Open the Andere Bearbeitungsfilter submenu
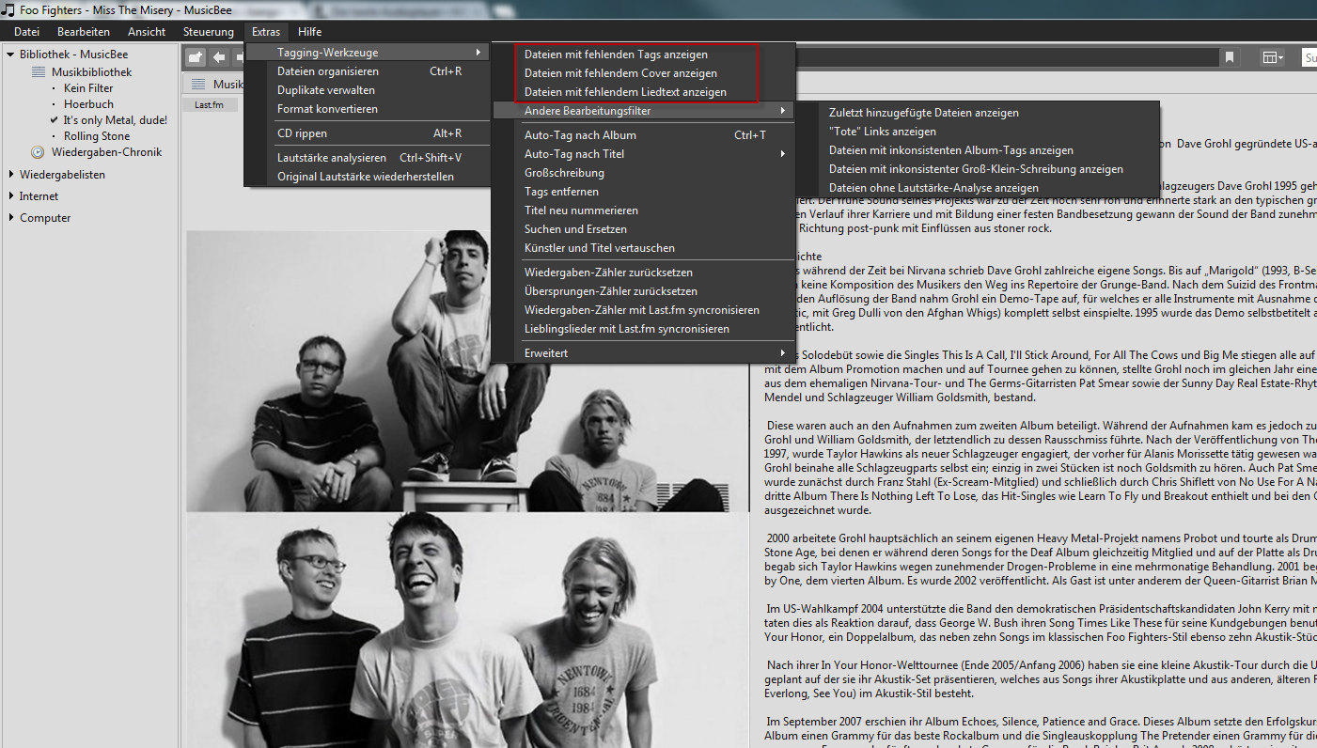This screenshot has width=1317, height=748. [643, 111]
